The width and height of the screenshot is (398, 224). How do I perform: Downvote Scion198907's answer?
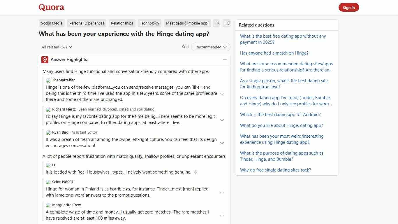(x=222, y=192)
